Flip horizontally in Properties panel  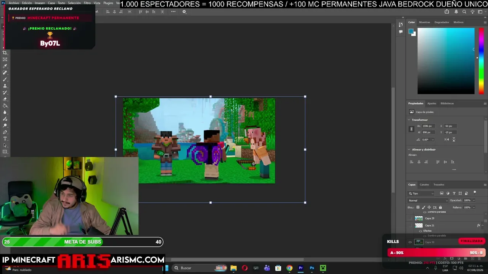pos(447,140)
